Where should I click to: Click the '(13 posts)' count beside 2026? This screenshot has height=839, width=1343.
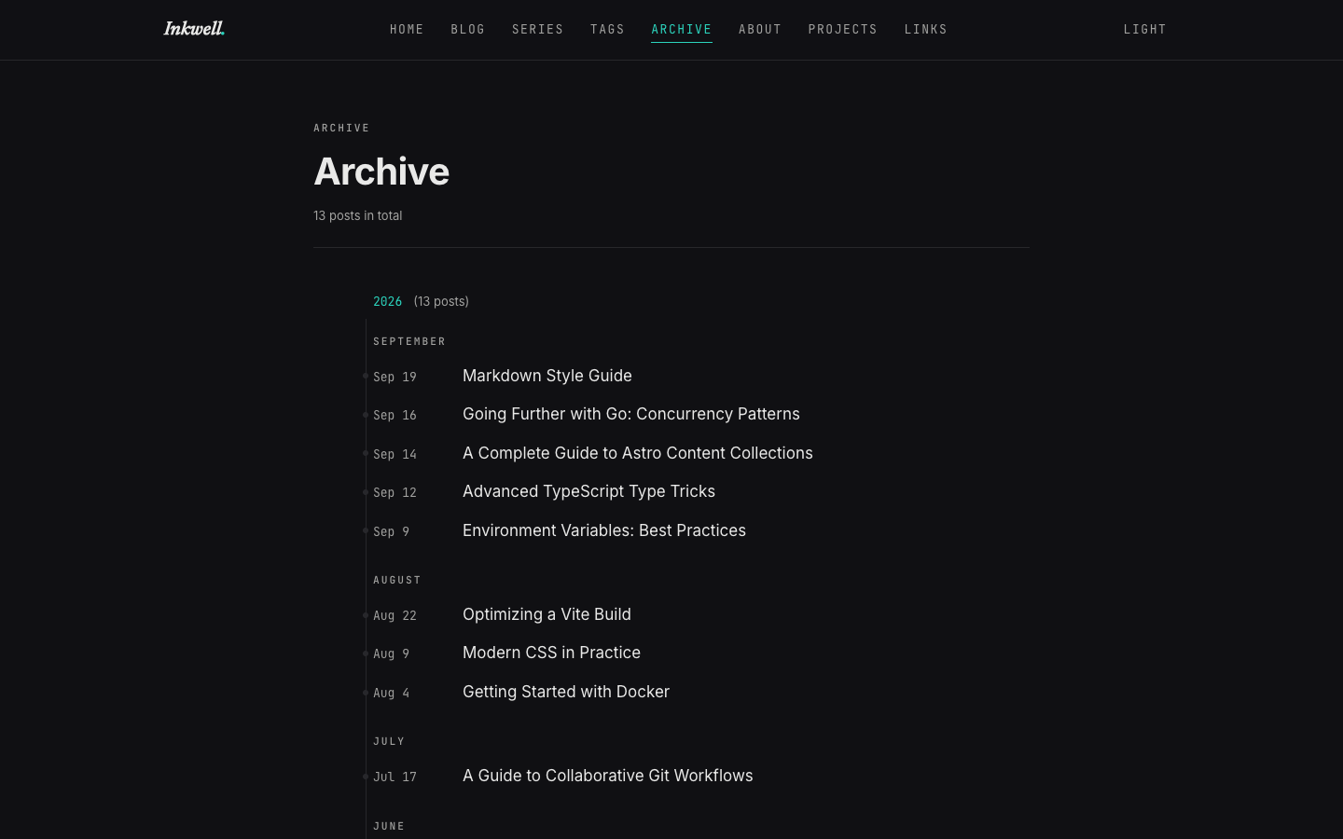coord(441,301)
